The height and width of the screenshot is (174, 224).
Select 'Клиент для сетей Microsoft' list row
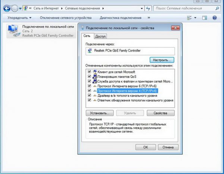click(x=116, y=72)
